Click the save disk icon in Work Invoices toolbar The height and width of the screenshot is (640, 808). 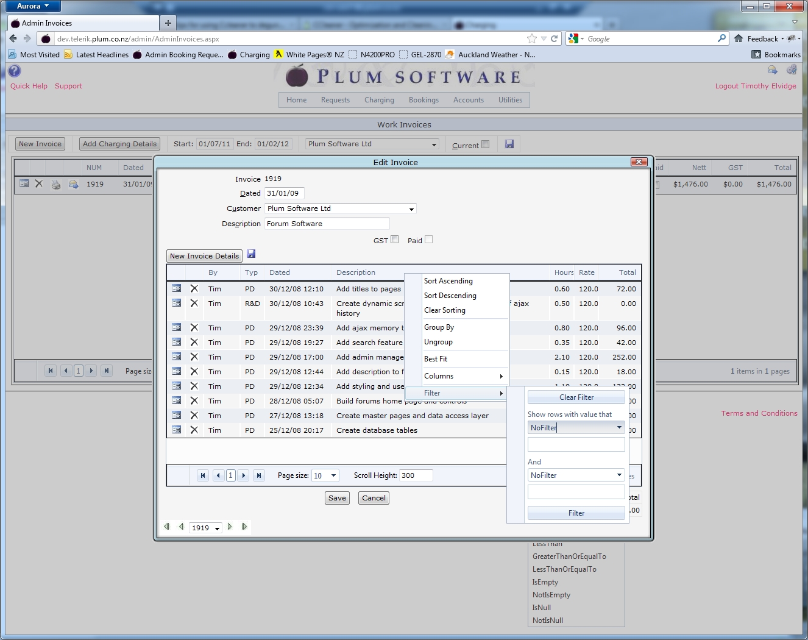click(509, 144)
